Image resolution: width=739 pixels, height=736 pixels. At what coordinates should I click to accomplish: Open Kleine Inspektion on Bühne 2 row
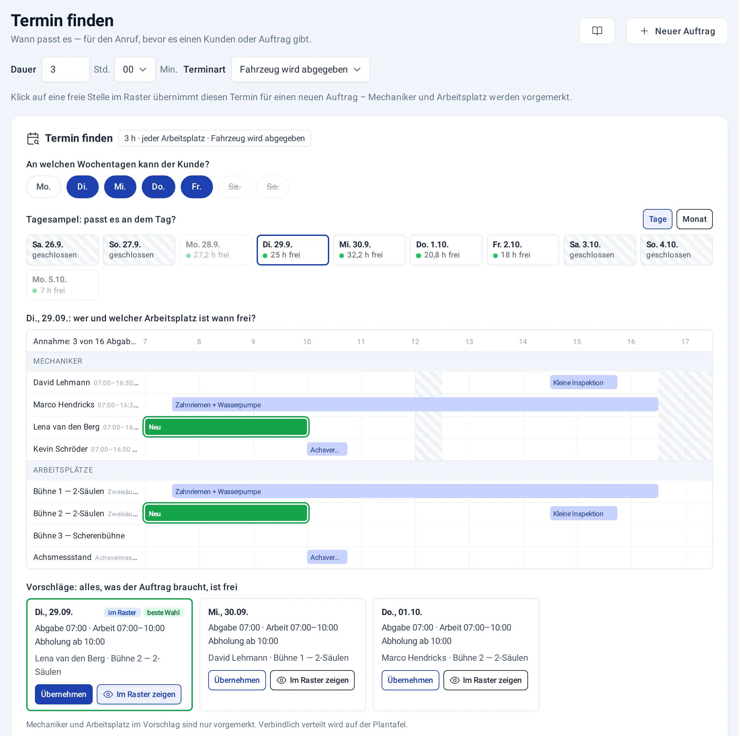tap(583, 513)
